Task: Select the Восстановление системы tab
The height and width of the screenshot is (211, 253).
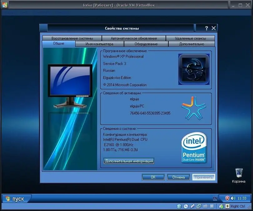Action: click(x=72, y=38)
